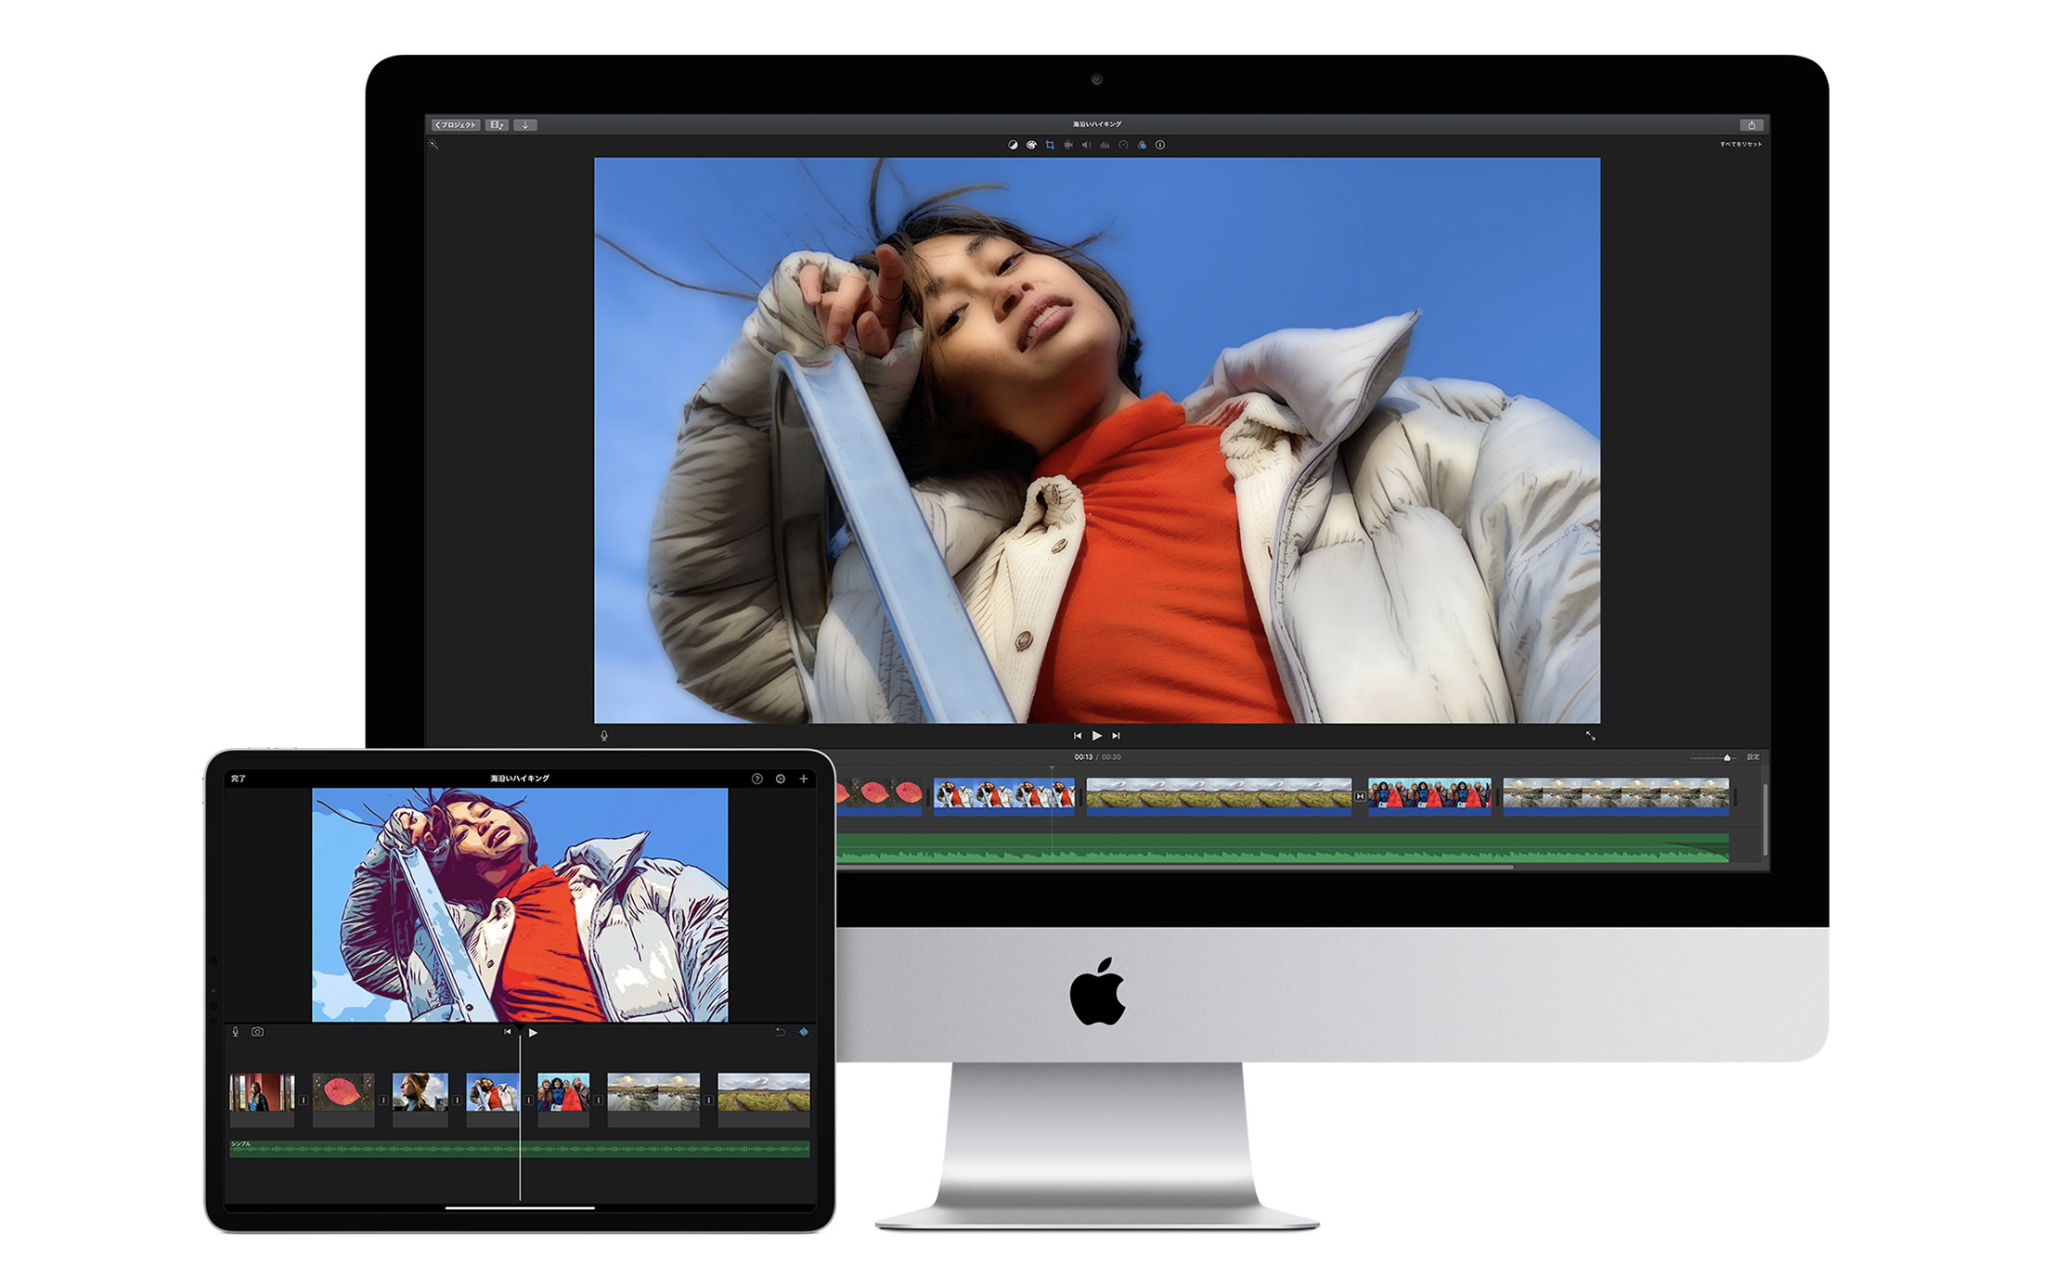
Task: Select the cropping tool in viewer toolbar
Action: 1050,145
